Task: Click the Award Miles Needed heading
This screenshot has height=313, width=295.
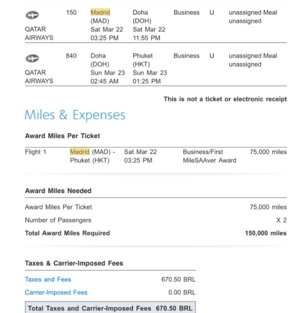Action: point(58,191)
